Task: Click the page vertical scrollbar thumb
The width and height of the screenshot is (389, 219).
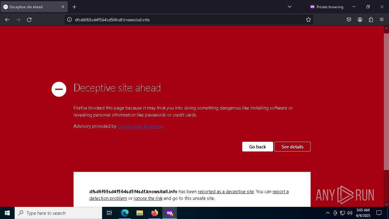Action: 386,101
